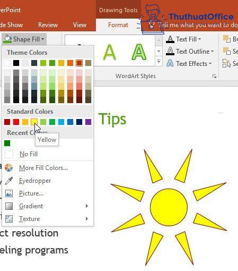Click the Text Fill letter A icon
The image size is (238, 271).
click(170, 39)
